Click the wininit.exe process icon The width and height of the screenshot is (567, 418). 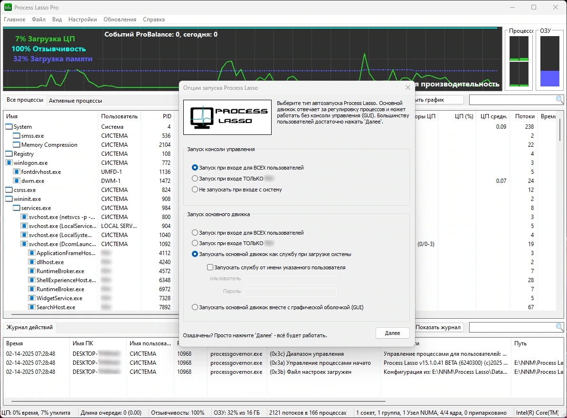(x=9, y=199)
